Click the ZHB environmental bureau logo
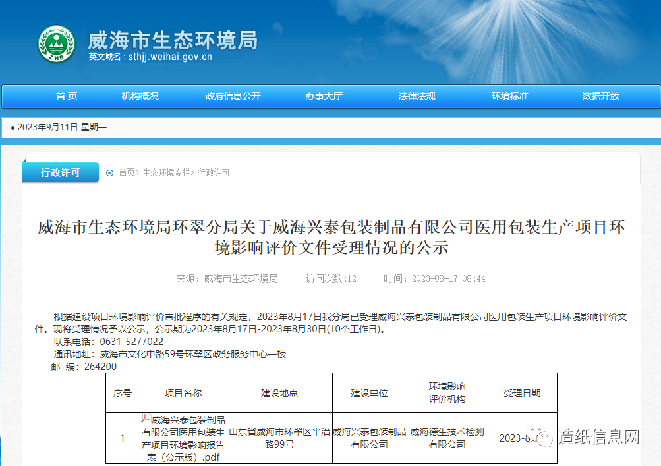This screenshot has height=466, width=661. pyautogui.click(x=56, y=44)
